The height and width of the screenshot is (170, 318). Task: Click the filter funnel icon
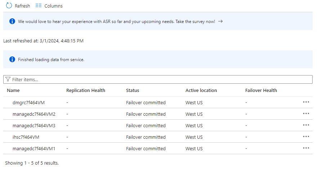tap(8, 79)
